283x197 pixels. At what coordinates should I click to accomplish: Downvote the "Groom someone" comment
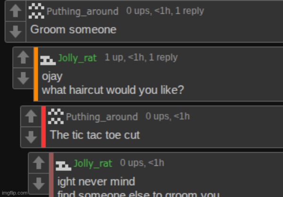click(x=16, y=32)
